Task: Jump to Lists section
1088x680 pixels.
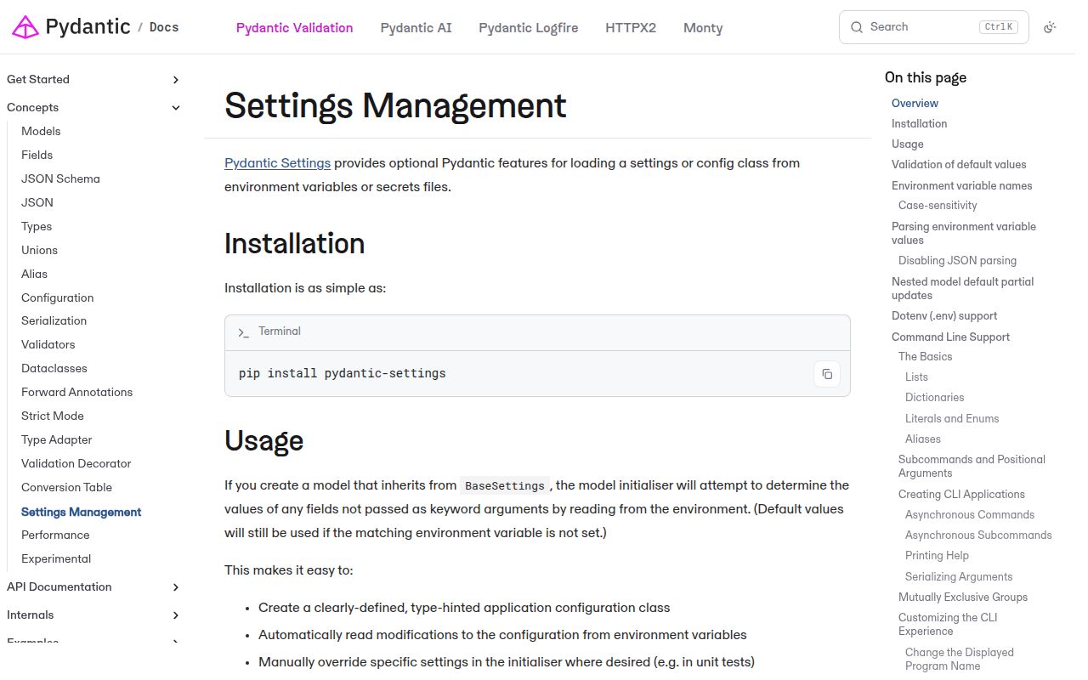Action: pyautogui.click(x=916, y=377)
